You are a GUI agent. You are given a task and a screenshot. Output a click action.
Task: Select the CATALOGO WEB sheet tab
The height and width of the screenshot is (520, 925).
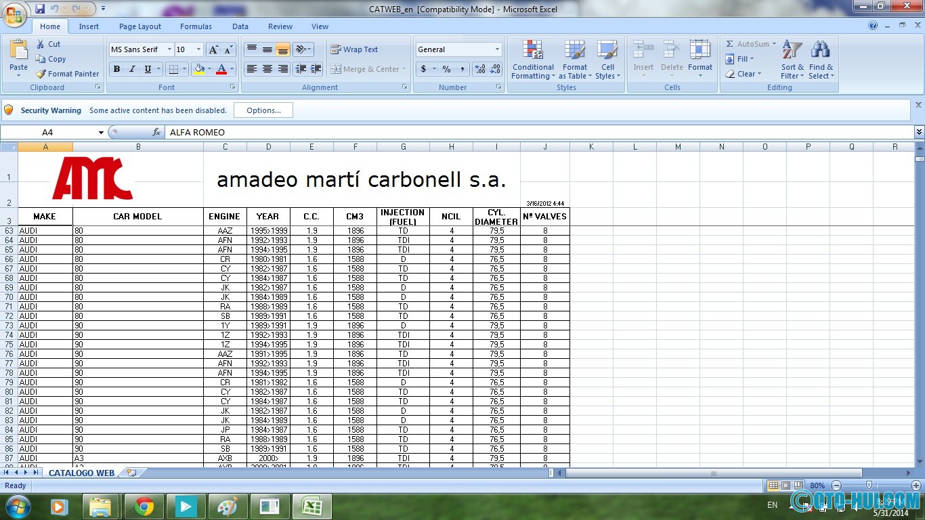pyautogui.click(x=81, y=473)
